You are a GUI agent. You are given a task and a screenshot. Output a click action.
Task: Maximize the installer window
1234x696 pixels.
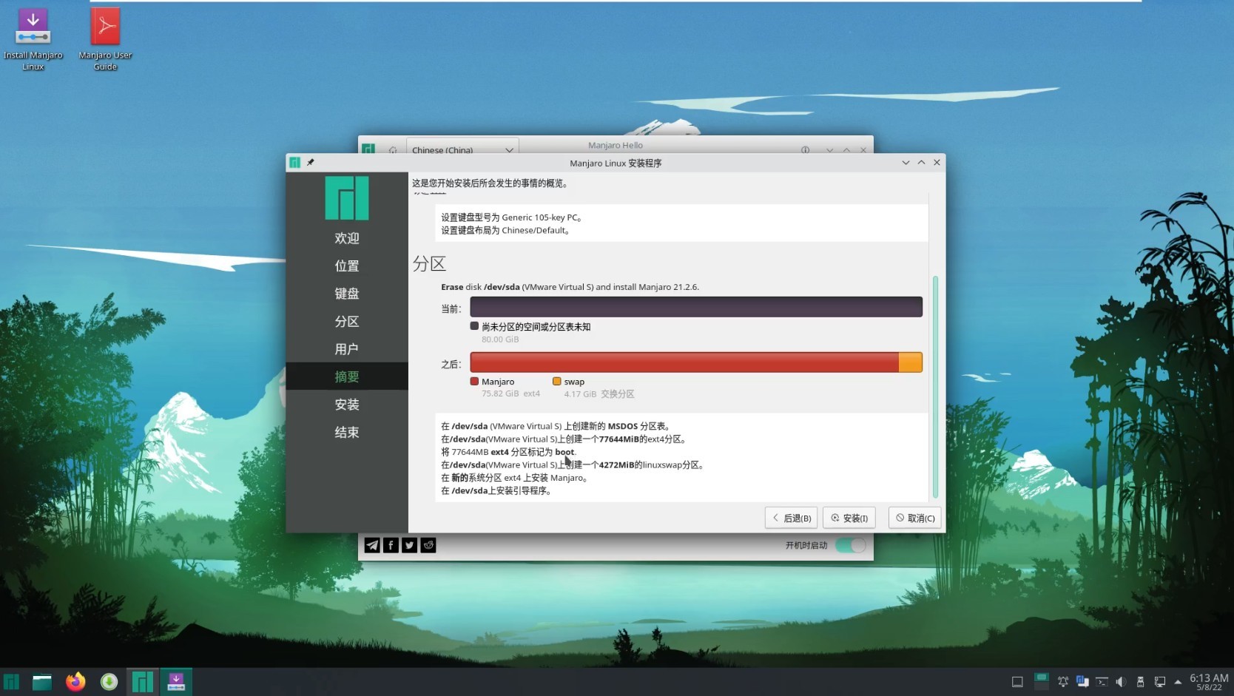(921, 163)
